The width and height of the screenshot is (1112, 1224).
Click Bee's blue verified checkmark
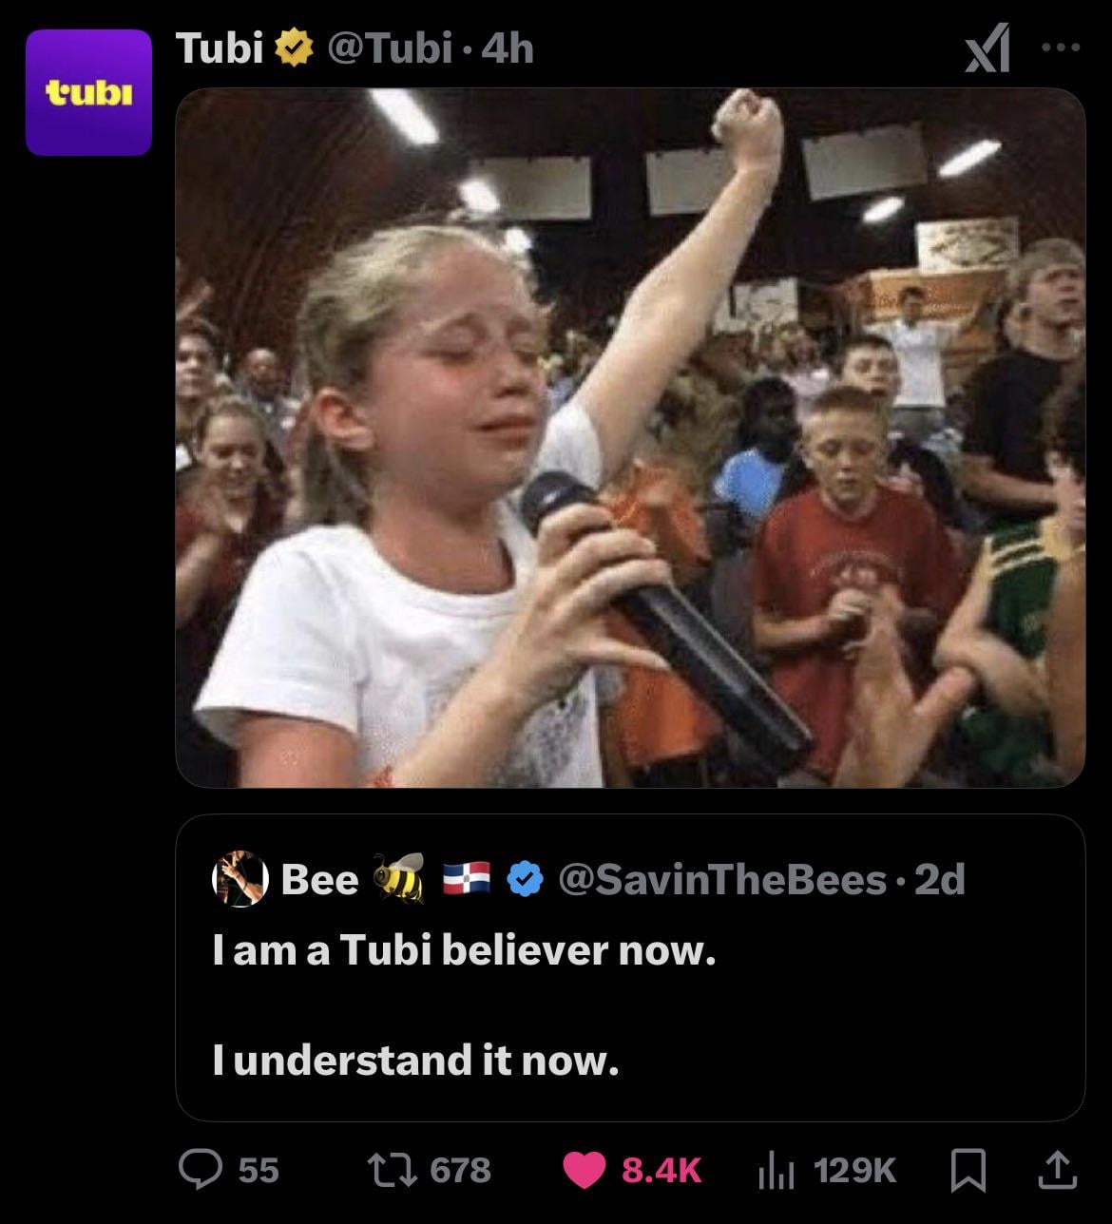[524, 879]
